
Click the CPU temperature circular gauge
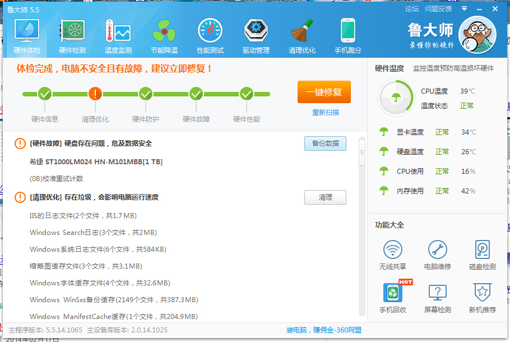click(396, 98)
